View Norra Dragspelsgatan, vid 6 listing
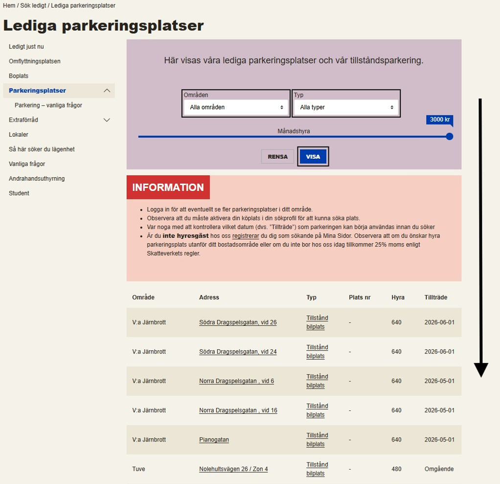500x484 pixels. coord(237,381)
